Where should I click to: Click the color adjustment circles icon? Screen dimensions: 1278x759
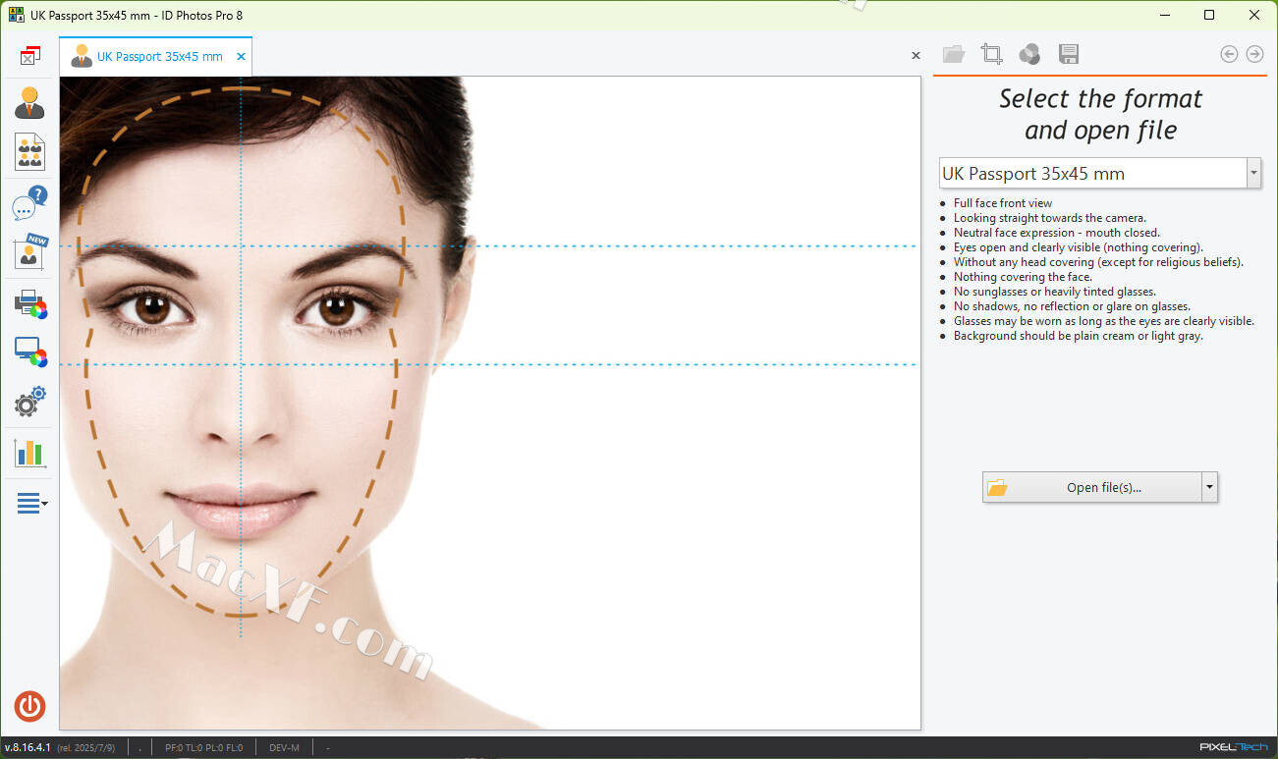point(1029,54)
